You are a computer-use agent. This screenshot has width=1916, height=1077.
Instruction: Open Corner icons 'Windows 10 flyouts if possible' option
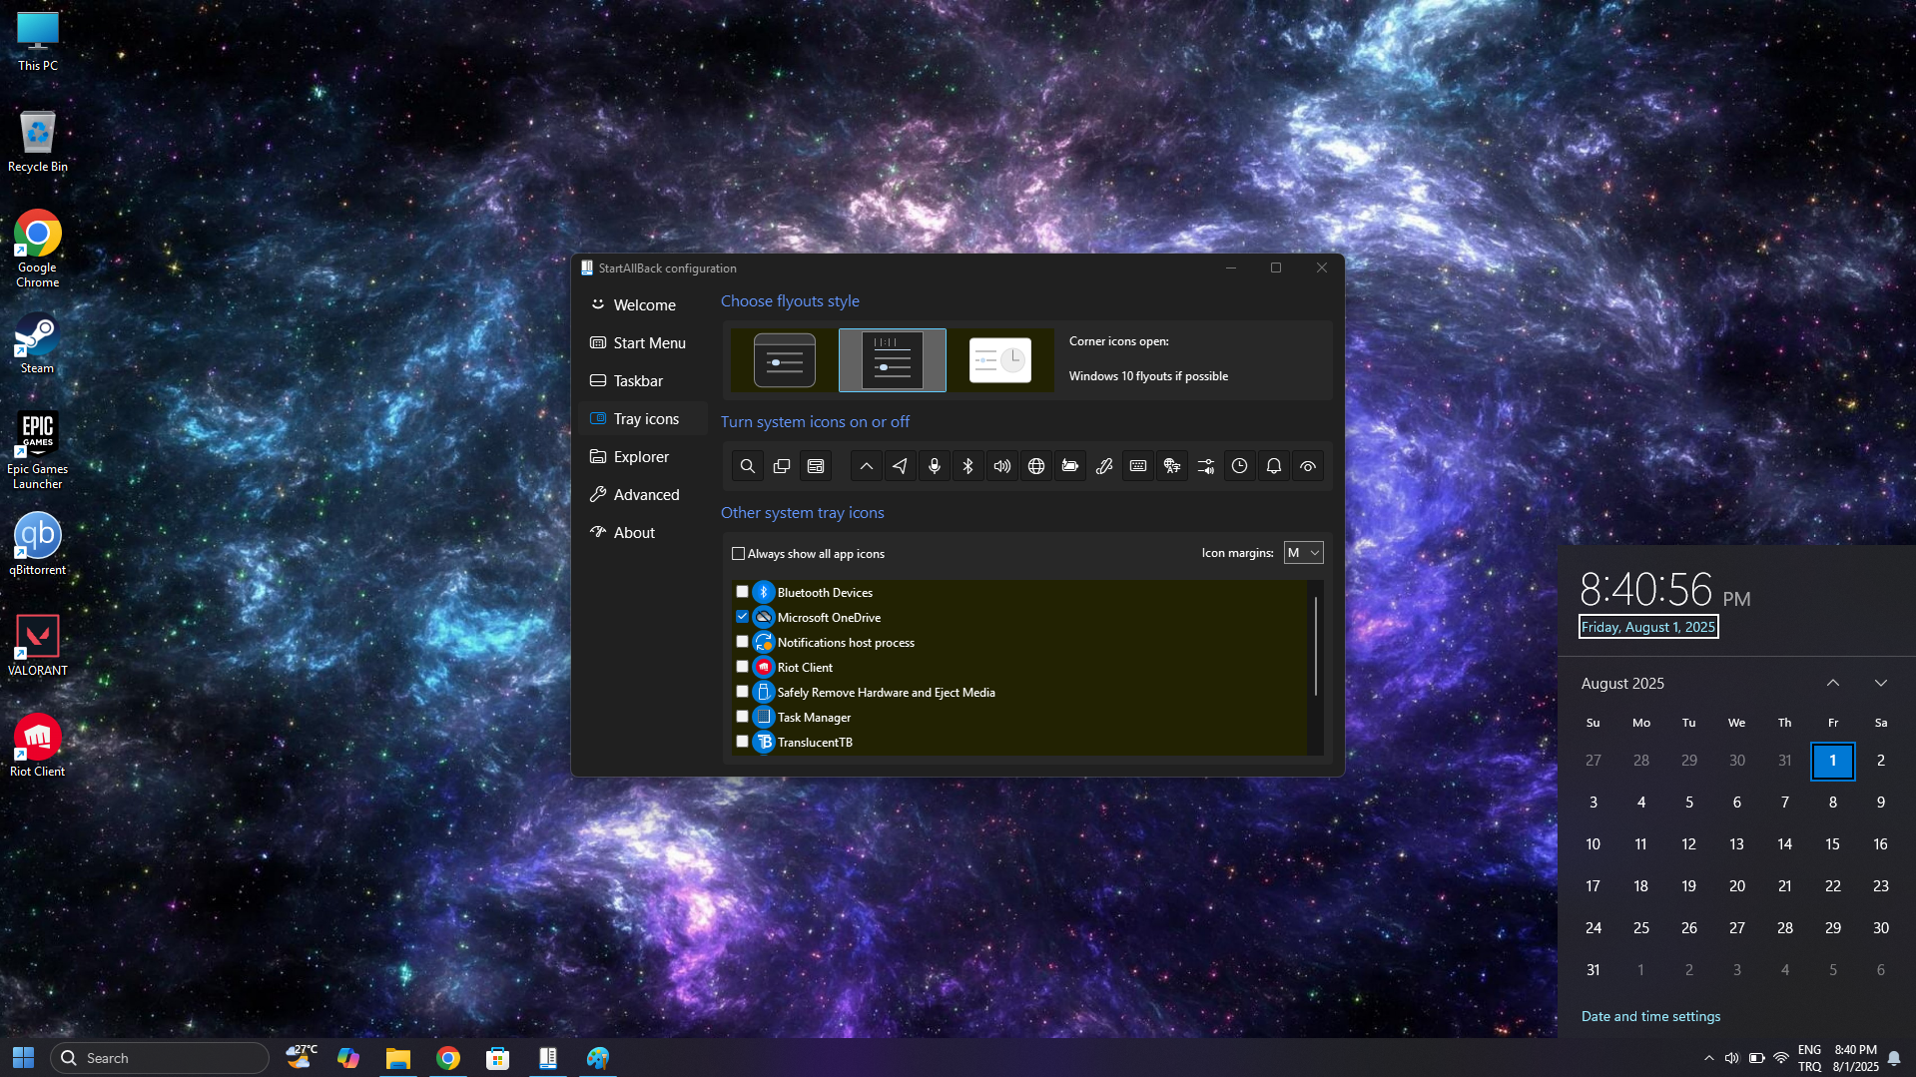tap(1148, 376)
